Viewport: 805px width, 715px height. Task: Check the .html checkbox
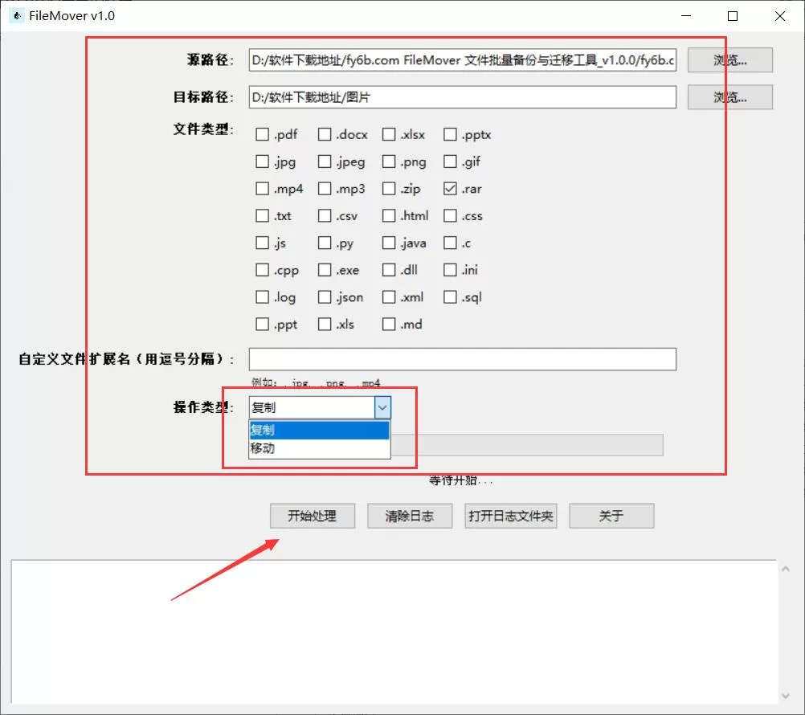click(389, 215)
